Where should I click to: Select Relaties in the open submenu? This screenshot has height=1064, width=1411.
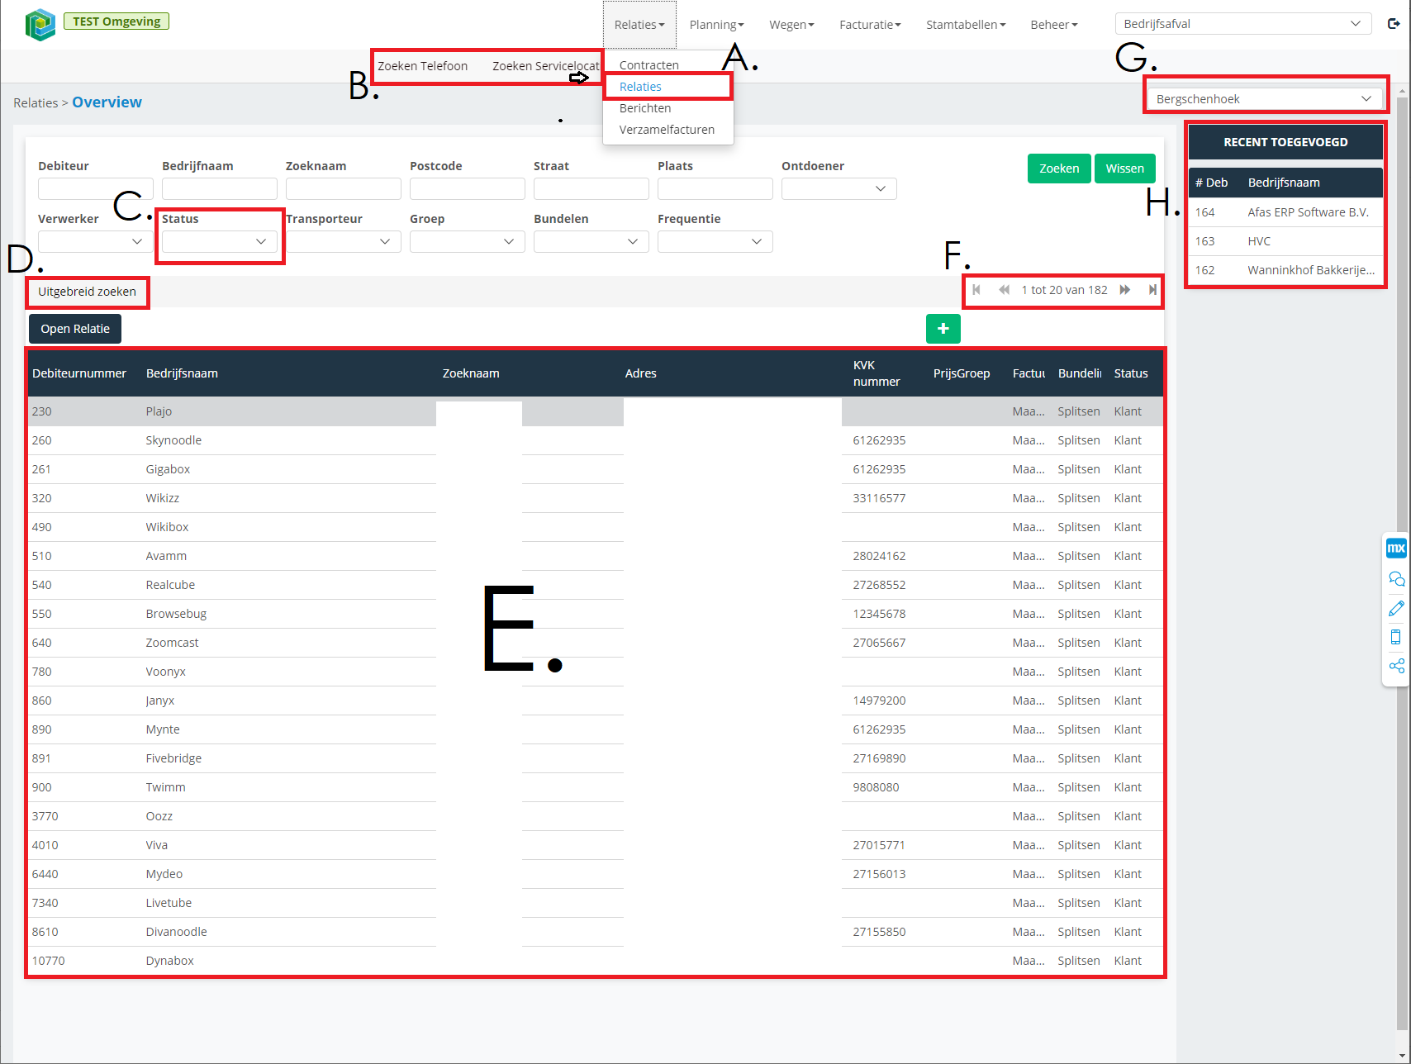[x=640, y=87]
